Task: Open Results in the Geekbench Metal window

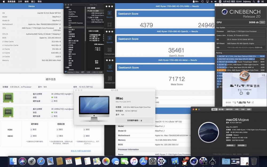Action: 110,68
